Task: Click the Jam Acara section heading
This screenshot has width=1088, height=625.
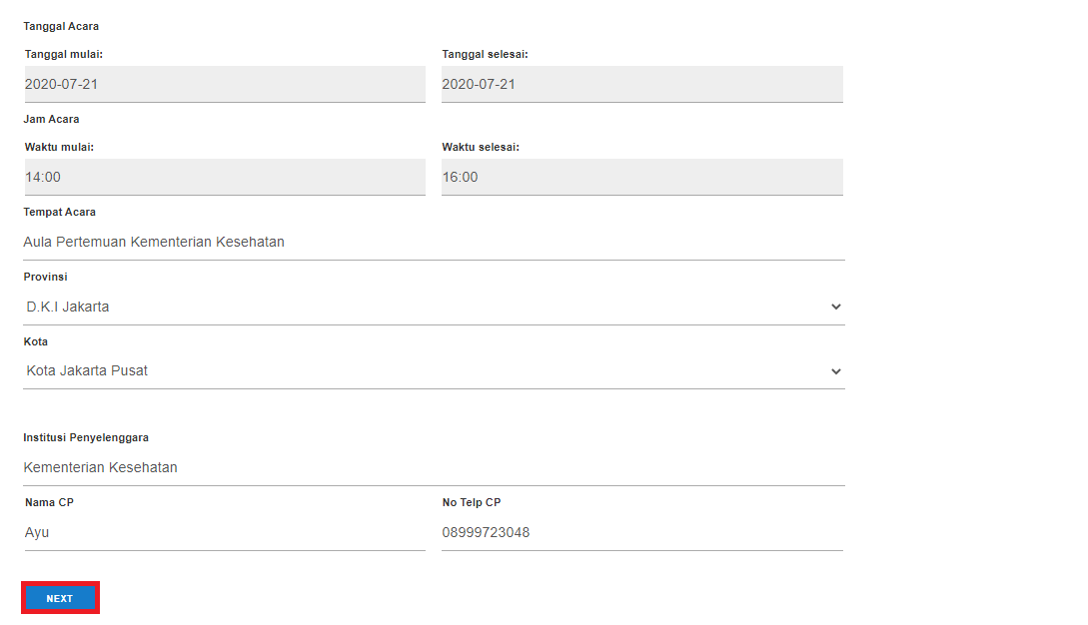Action: coord(51,119)
